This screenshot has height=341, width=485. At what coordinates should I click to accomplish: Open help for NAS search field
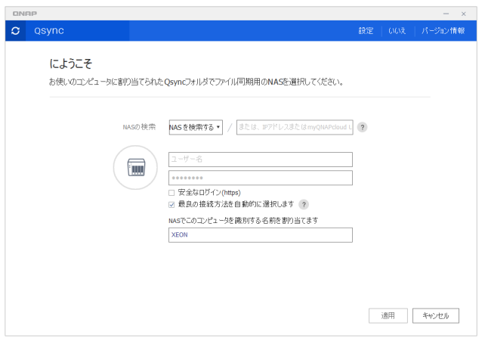coord(362,127)
